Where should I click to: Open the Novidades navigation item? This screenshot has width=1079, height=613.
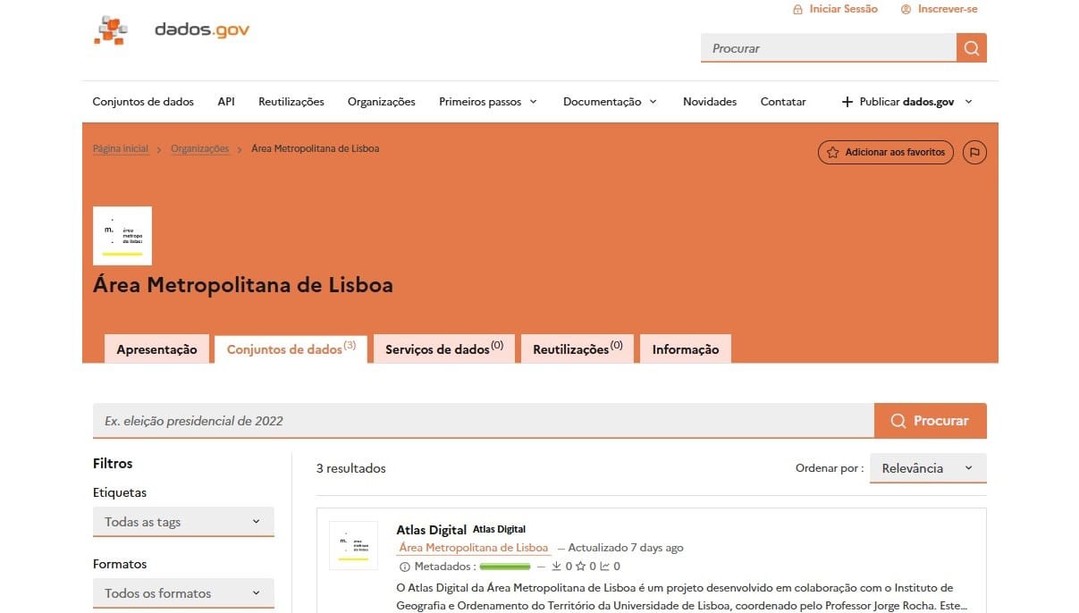710,102
